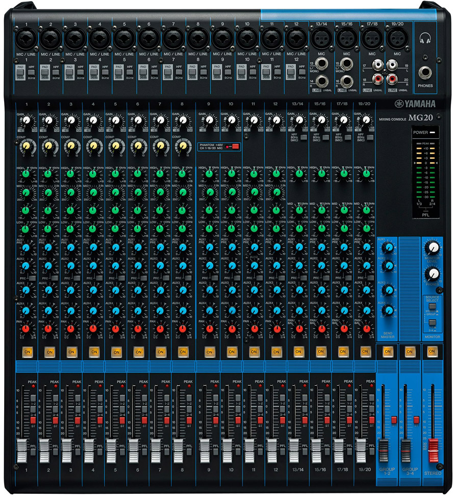Toggle the channel 5 ON button
The width and height of the screenshot is (454, 499).
tap(116, 352)
